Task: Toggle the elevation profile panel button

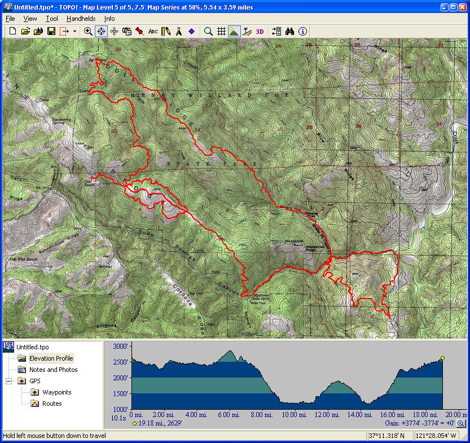Action: [x=234, y=32]
